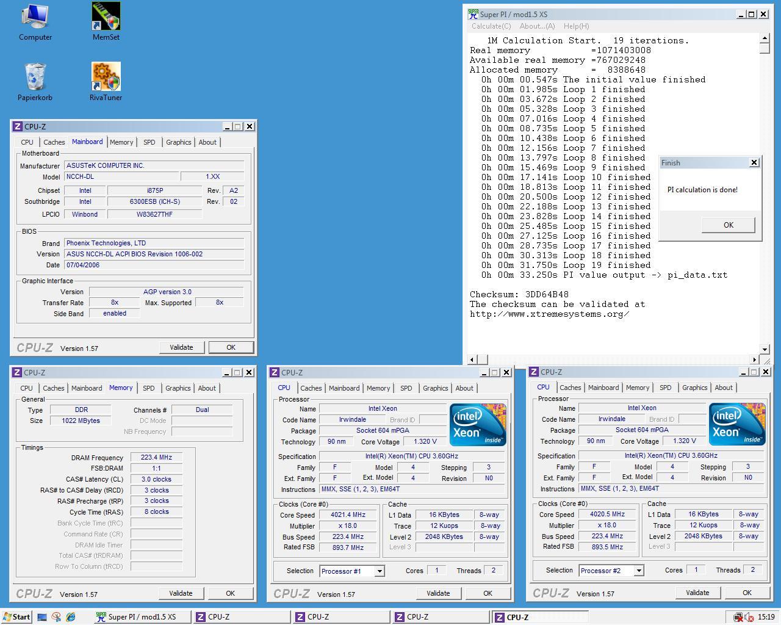
Task: Click OK in Processor #2 CPU-Z window
Action: (747, 593)
